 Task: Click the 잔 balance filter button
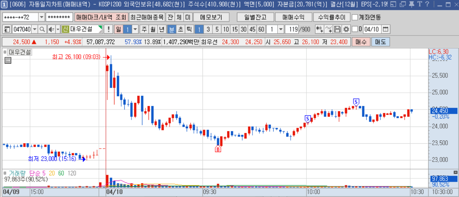171,17
